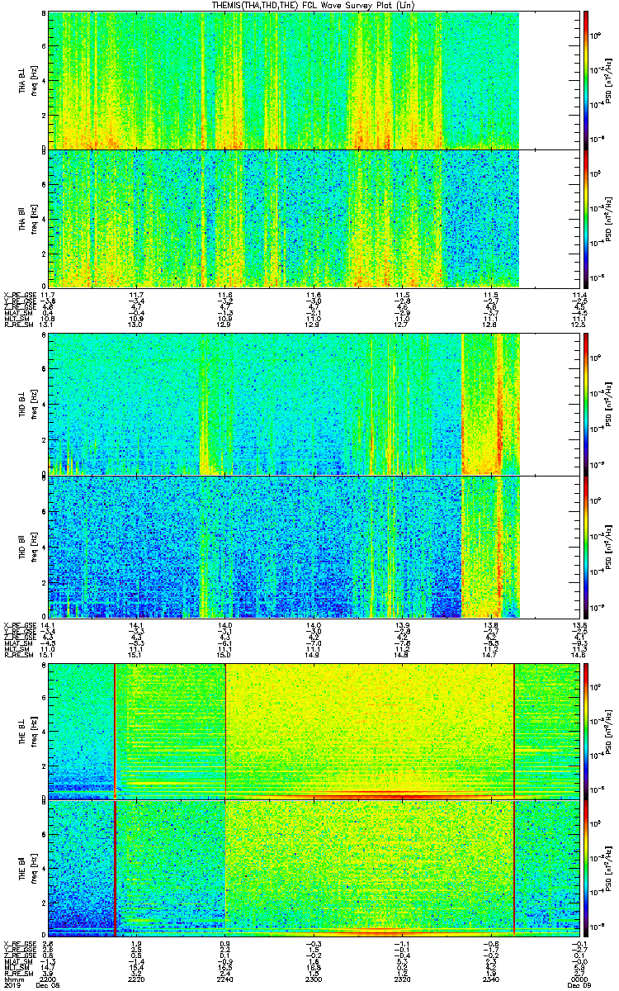This screenshot has height=991, width=619.
Task: Click the THD B-perpendicular spectrogram panel
Action: tap(284, 404)
